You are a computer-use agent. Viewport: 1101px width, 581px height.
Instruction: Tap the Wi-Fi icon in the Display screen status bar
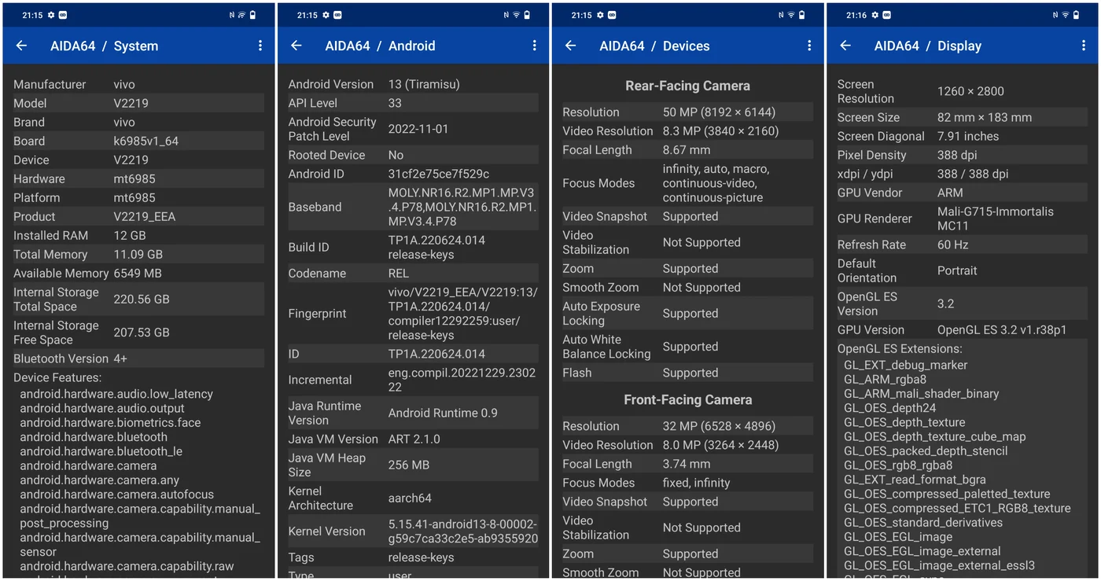[x=1066, y=15]
